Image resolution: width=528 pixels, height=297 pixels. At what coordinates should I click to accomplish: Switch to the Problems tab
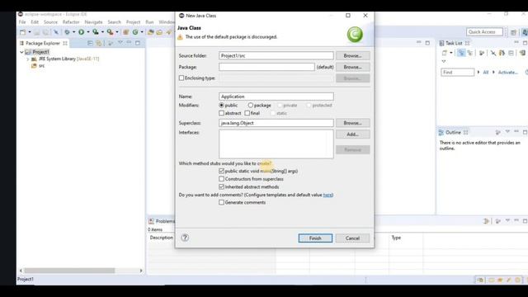162,221
